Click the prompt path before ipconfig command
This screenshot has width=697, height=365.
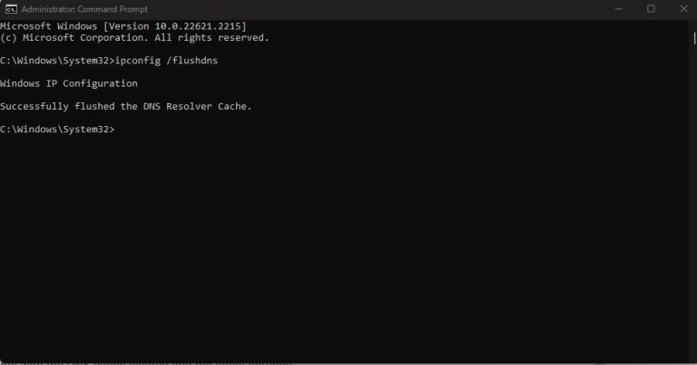point(56,61)
